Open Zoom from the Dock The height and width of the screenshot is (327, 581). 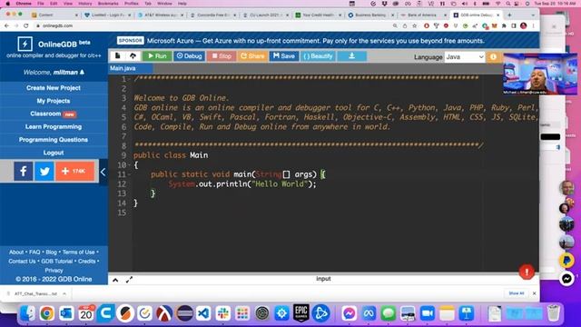(x=428, y=313)
